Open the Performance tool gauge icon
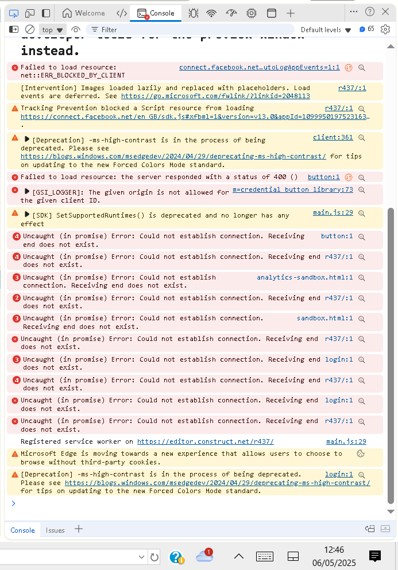398x570 pixels. pos(231,13)
